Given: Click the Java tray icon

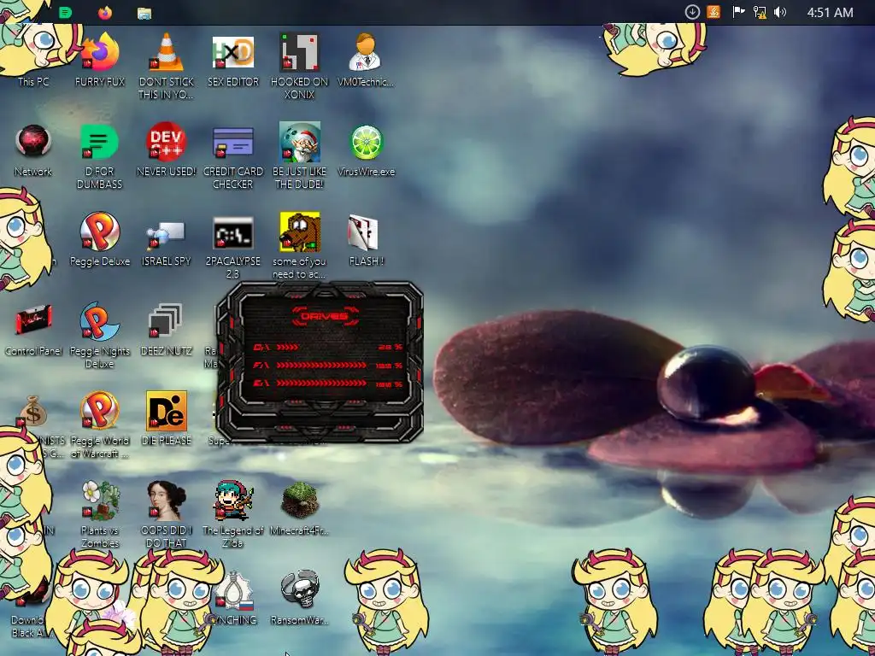Looking at the screenshot, I should tap(714, 12).
